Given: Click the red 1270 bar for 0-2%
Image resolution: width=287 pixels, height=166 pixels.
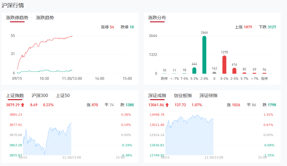Looking at the screenshot, I should (x=224, y=65).
